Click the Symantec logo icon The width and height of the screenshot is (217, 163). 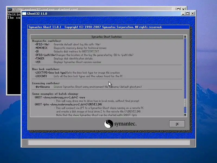coord(108,124)
